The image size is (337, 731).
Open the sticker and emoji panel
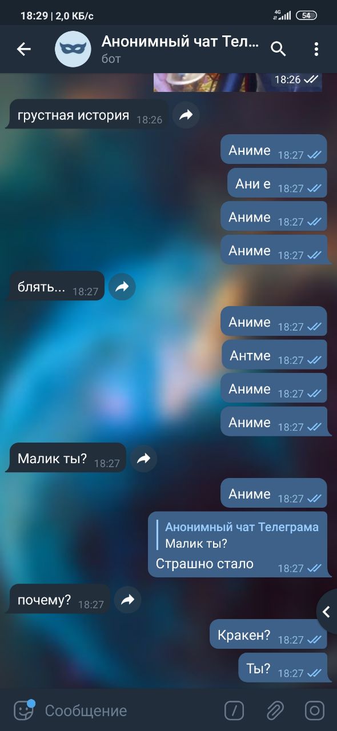pyautogui.click(x=23, y=710)
